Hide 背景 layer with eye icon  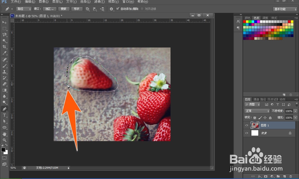(x=247, y=133)
